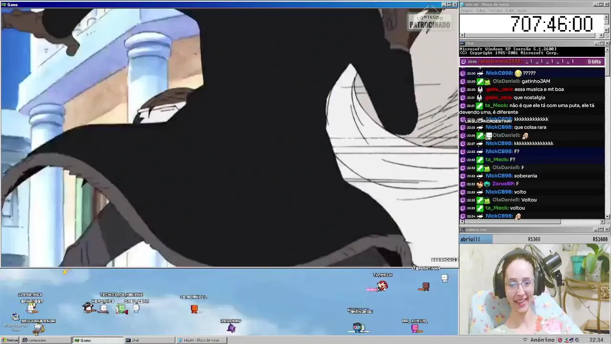Open the Editar menu in Bloco de notas
Viewport: 611px width, 344px height.
tap(481, 11)
